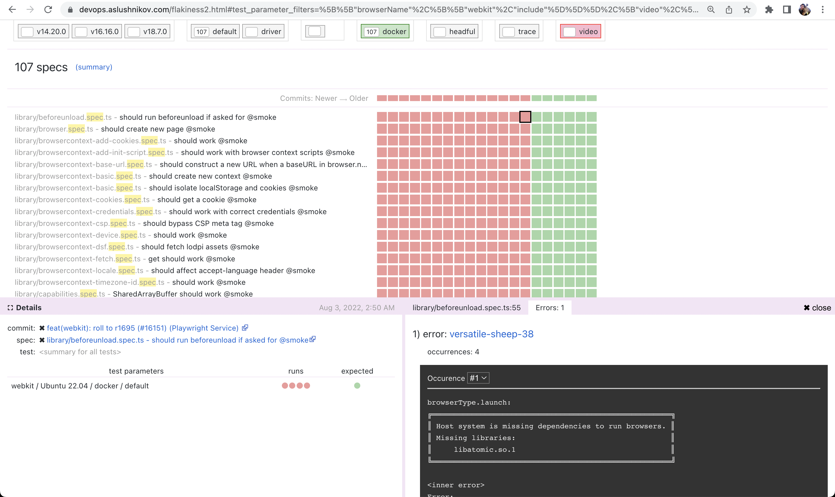Open the versatile-sheep-38 error link

pyautogui.click(x=492, y=334)
